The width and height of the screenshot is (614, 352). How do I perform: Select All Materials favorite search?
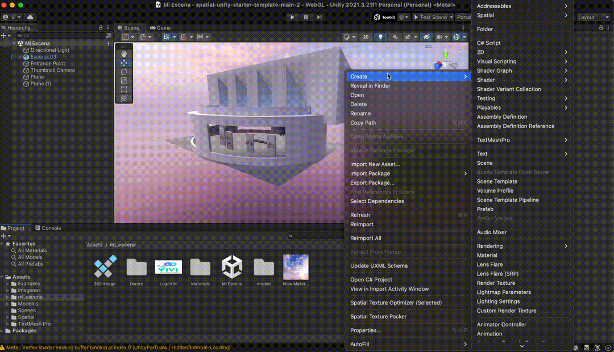(x=32, y=251)
